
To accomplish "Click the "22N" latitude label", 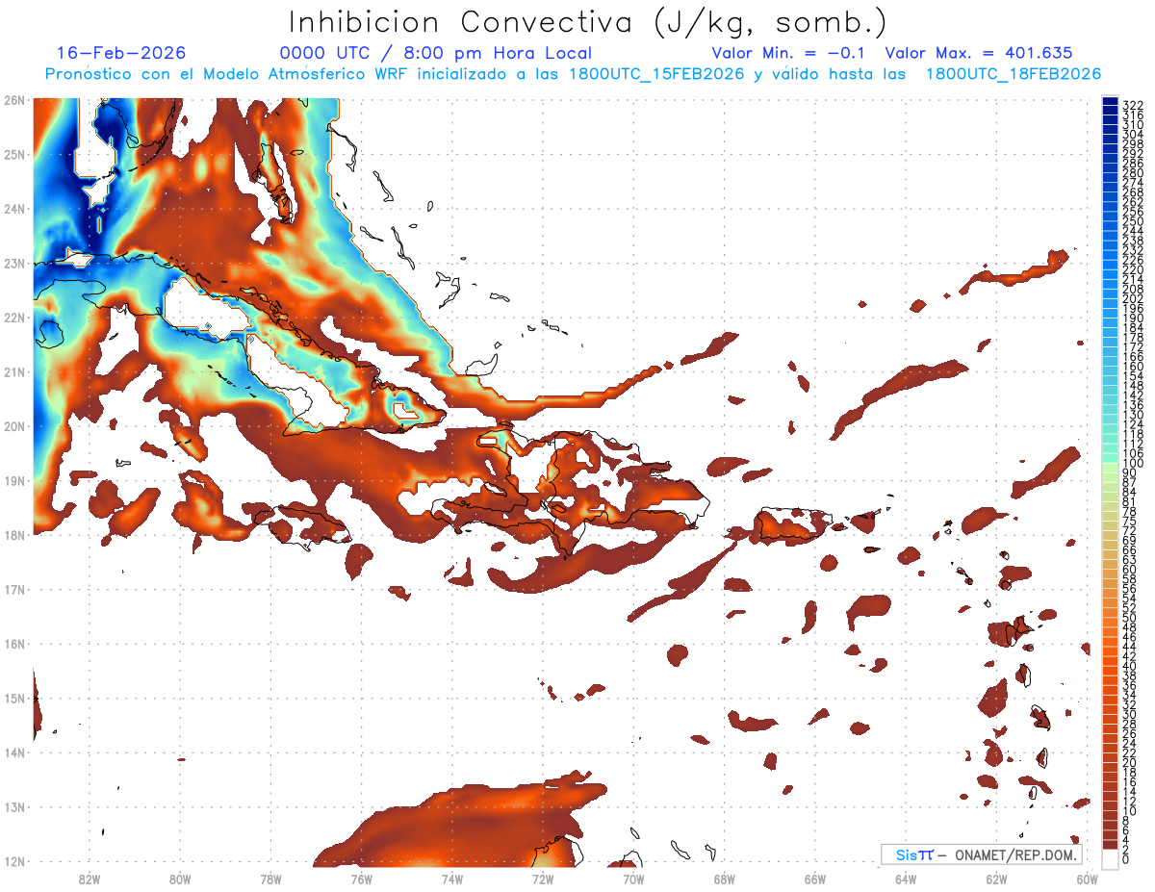I will [x=13, y=318].
